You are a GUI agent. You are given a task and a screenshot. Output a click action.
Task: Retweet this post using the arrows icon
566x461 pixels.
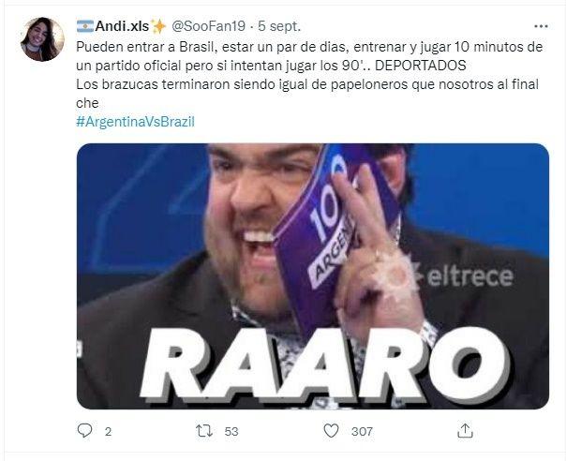tap(204, 431)
